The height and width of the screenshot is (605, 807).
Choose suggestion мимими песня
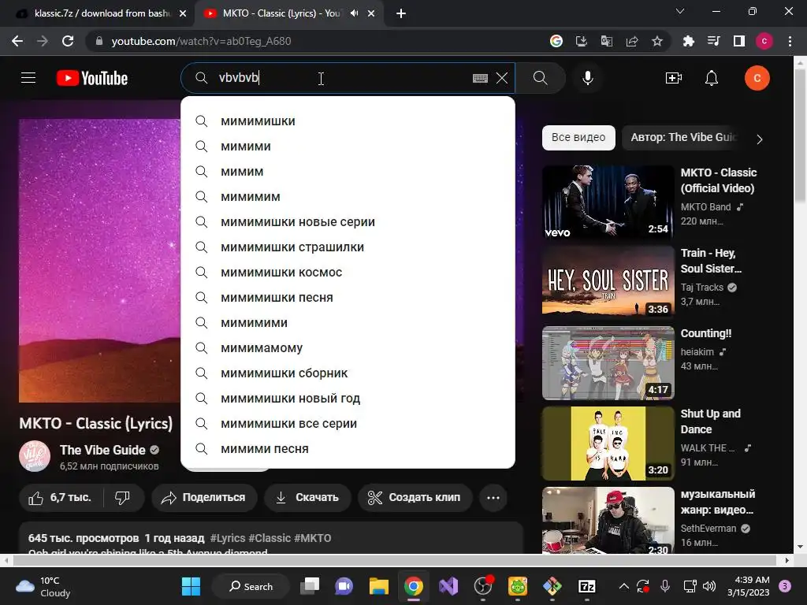point(348,449)
